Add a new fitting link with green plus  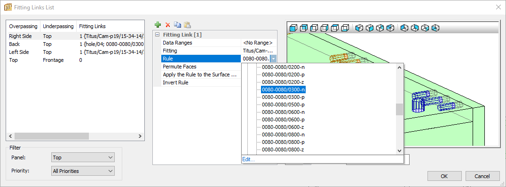tap(158, 25)
